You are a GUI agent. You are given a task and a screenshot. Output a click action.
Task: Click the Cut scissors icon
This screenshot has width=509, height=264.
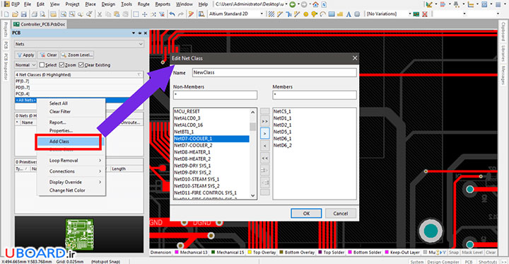coord(100,14)
